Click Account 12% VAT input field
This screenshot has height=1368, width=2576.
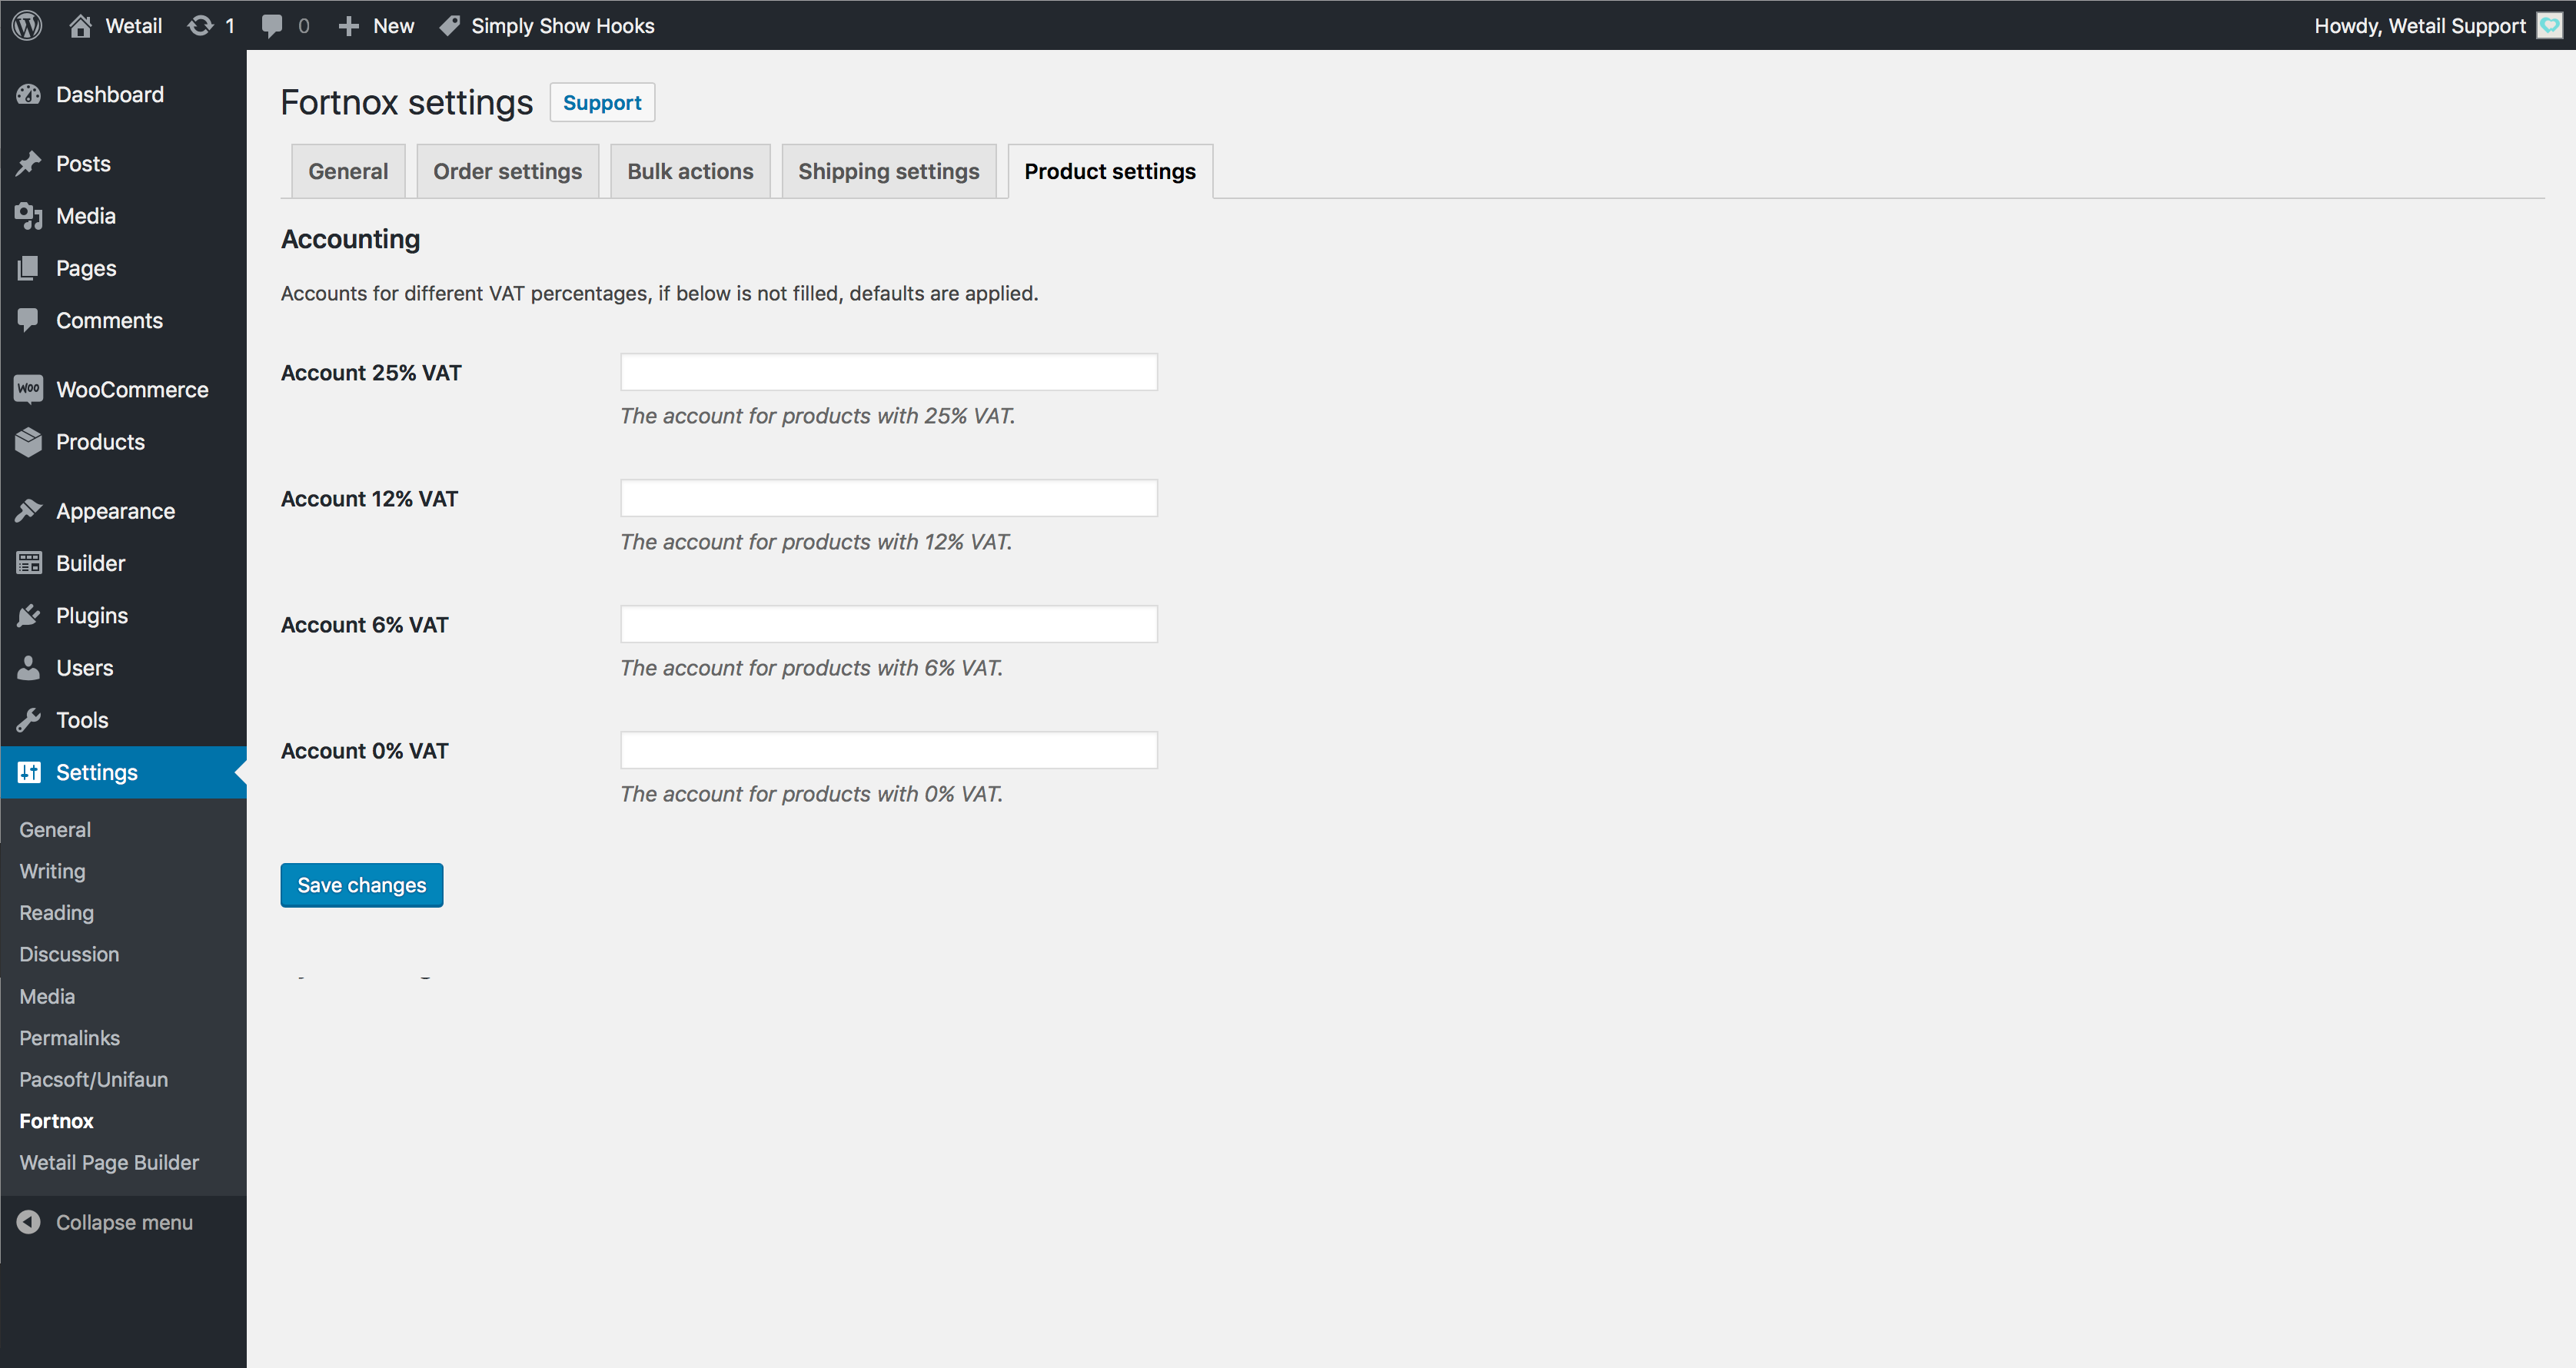(888, 497)
